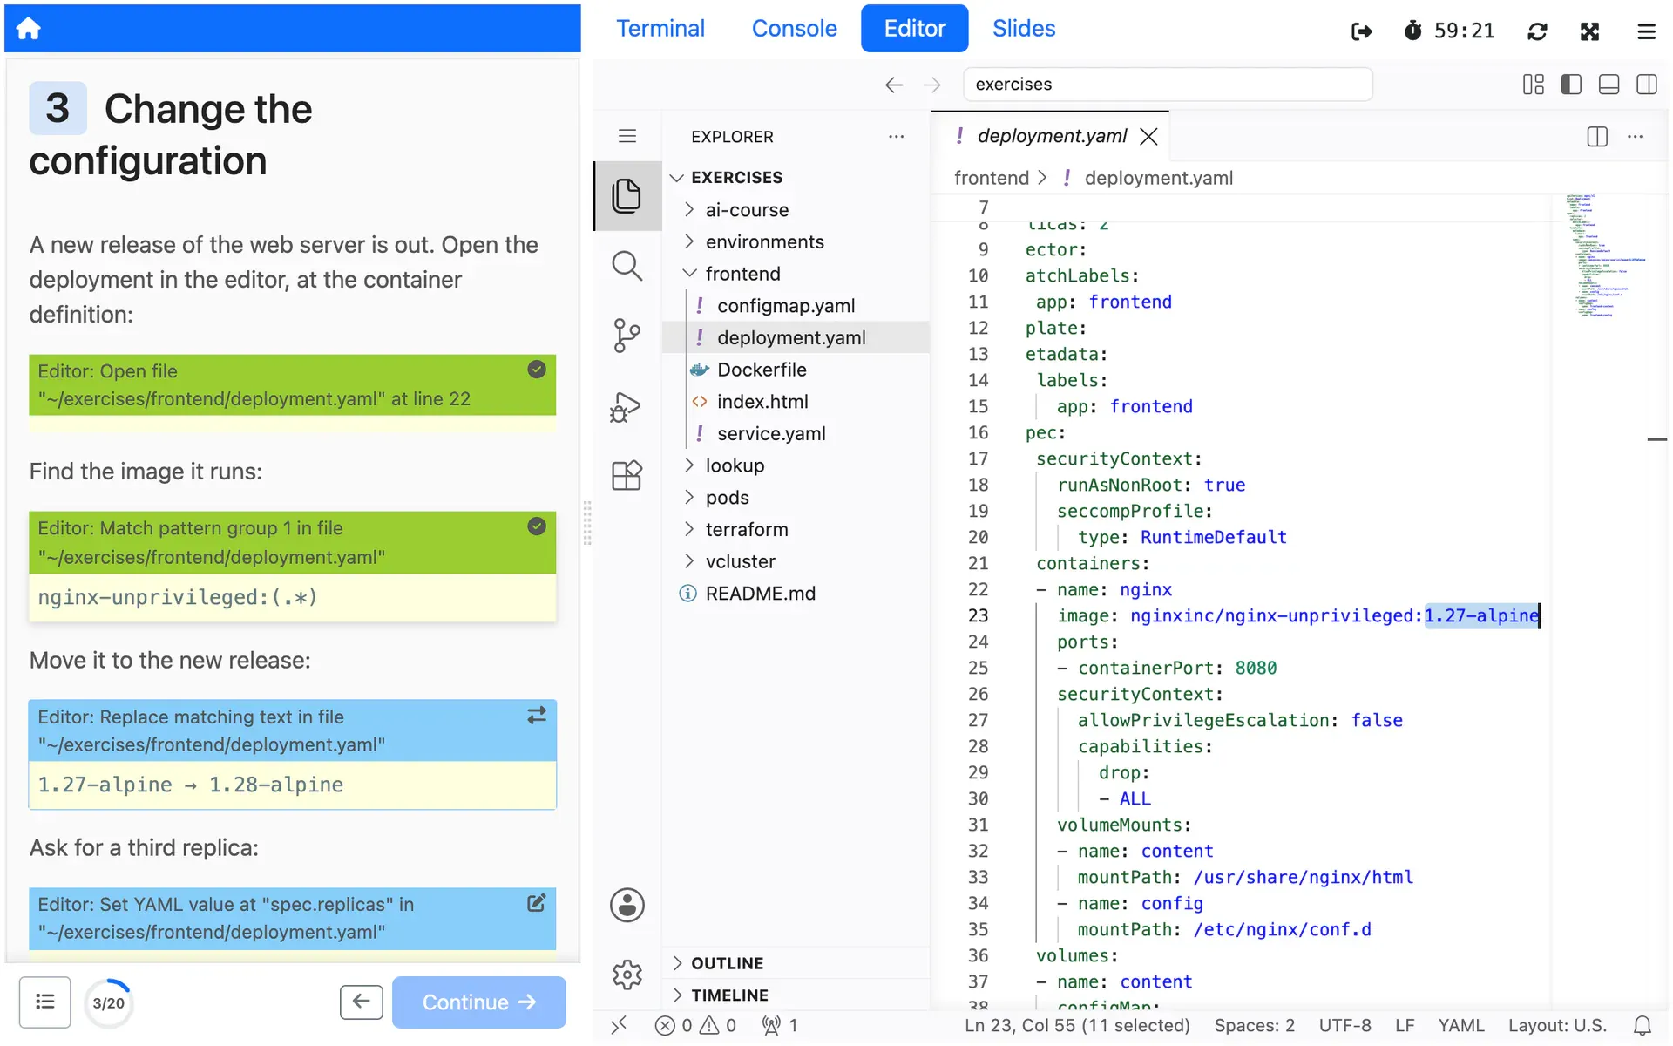The width and height of the screenshot is (1673, 1046).
Task: Click the exit session icon
Action: coord(1362,31)
